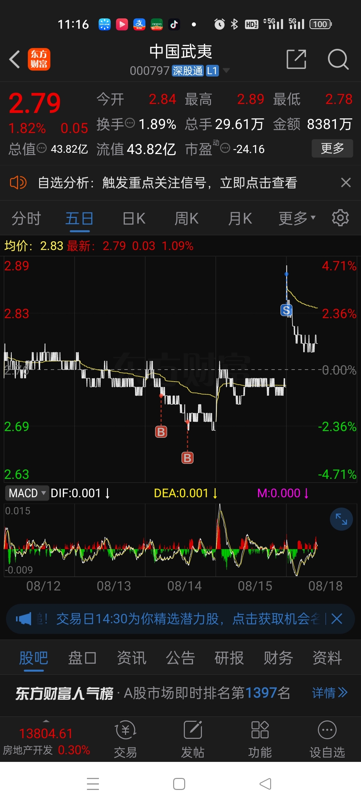Tap the 深股通 badge
Viewport: 361px width, 806px height.
188,71
